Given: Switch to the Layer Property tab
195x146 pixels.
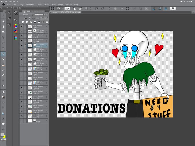Looking at the screenshot, I should tap(38, 11).
